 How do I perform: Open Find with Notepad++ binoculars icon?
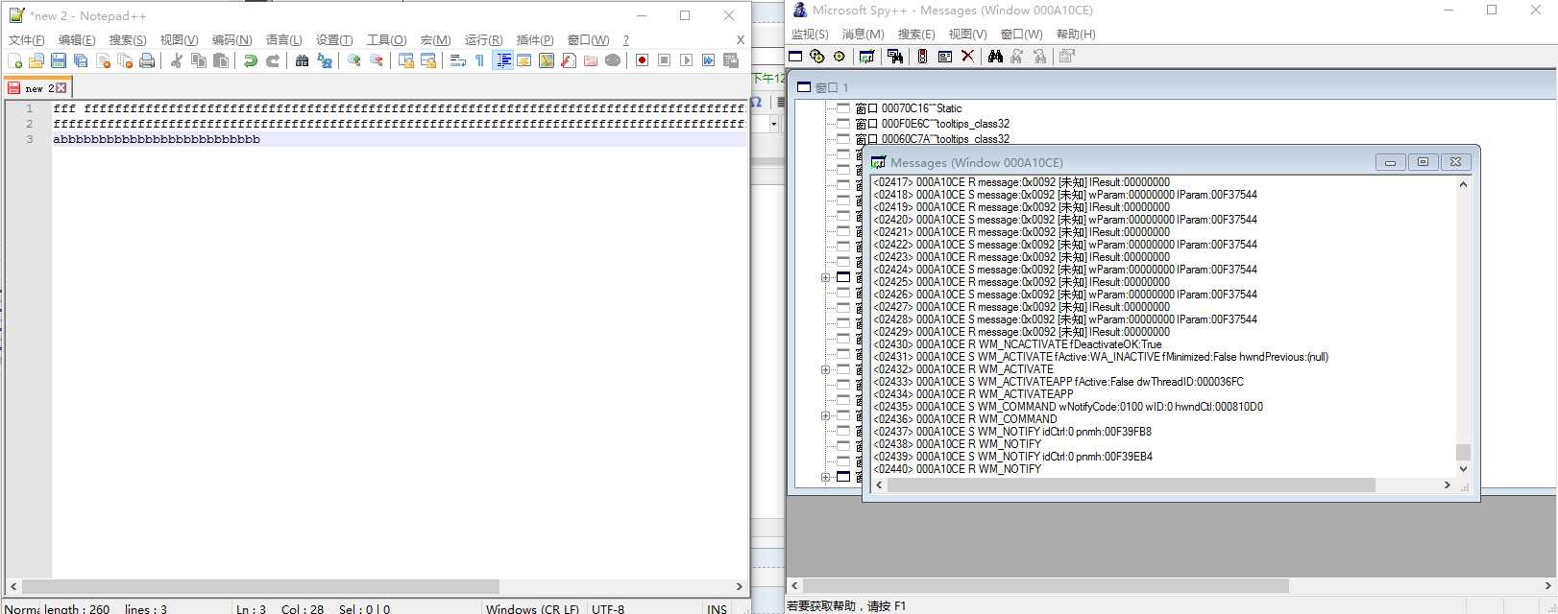[303, 60]
